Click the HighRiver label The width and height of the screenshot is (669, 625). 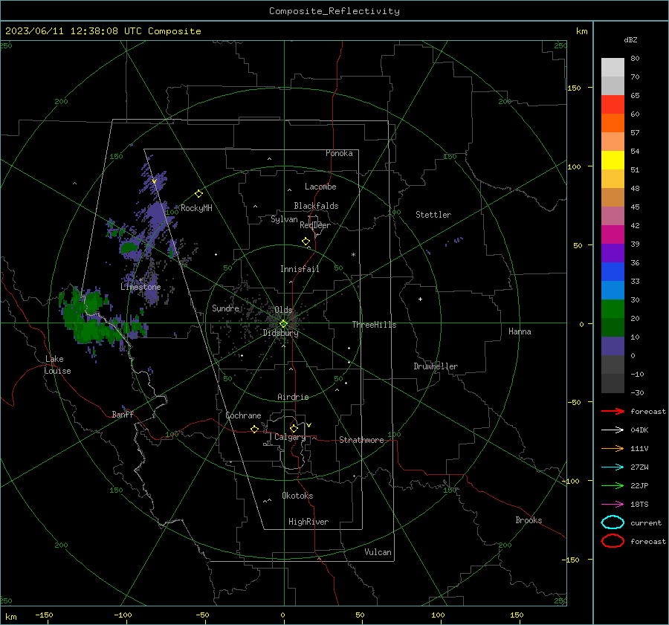(x=308, y=522)
